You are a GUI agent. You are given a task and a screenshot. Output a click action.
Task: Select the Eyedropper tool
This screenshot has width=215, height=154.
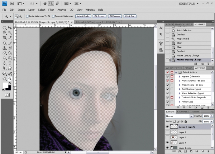pos(10,37)
